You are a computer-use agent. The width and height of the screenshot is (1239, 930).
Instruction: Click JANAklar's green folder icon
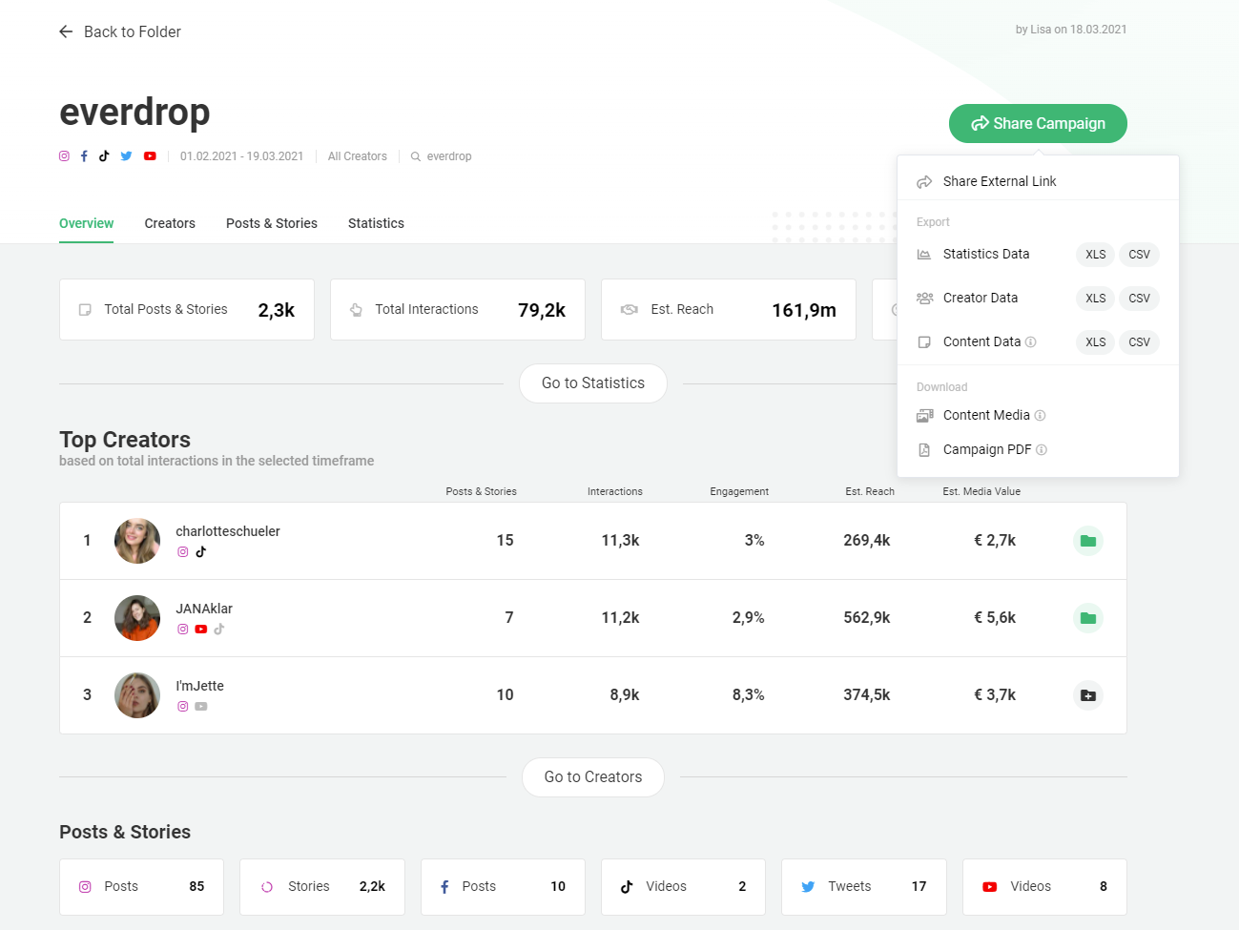point(1087,618)
